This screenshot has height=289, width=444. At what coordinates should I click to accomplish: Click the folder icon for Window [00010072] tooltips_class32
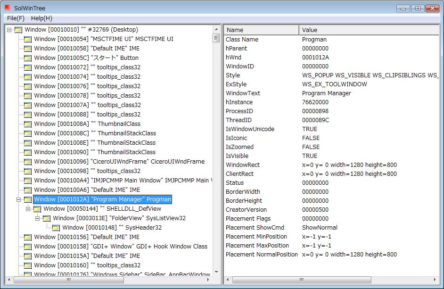pos(28,67)
